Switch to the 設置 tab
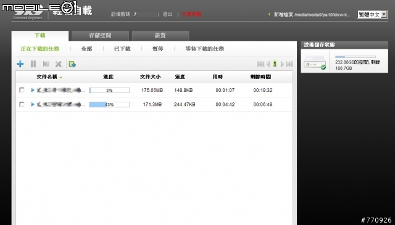This screenshot has width=395, height=225. point(160,36)
